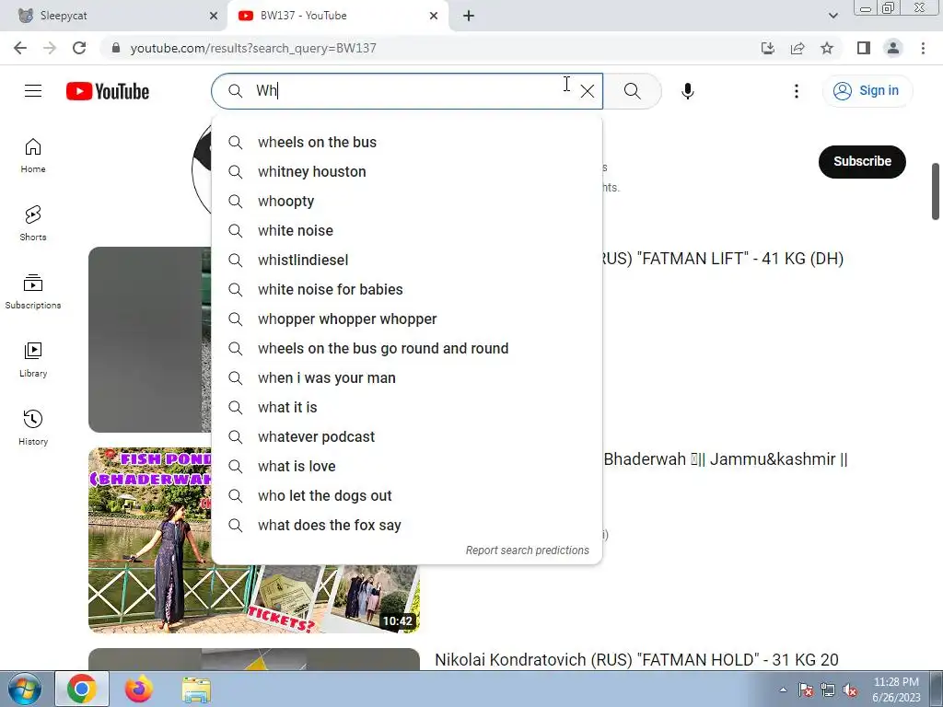Click the YouTube logo
943x707 pixels.
(x=108, y=91)
